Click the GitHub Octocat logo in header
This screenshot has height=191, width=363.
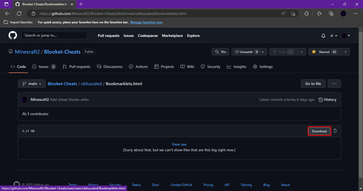coord(13,36)
